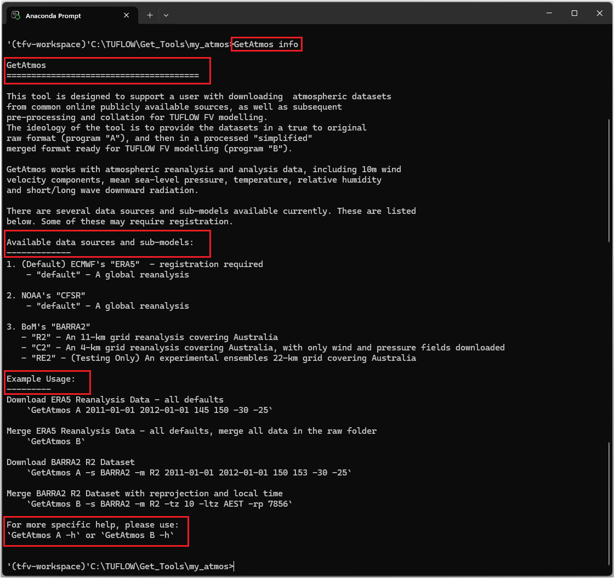Image resolution: width=615 pixels, height=578 pixels.
Task: Click the 'Example Usage:' heading
Action: coord(41,379)
